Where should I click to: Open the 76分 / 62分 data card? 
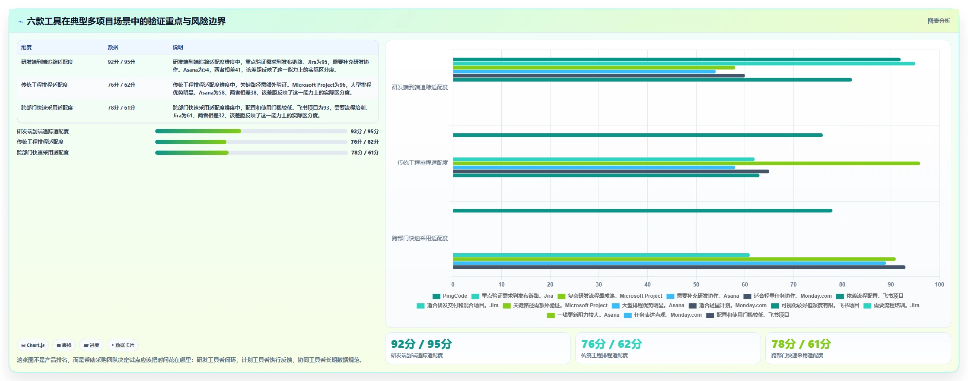tap(668, 348)
